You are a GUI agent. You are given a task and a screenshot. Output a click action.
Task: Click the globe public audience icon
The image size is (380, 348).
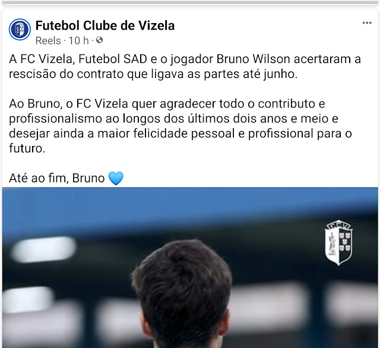pyautogui.click(x=99, y=40)
